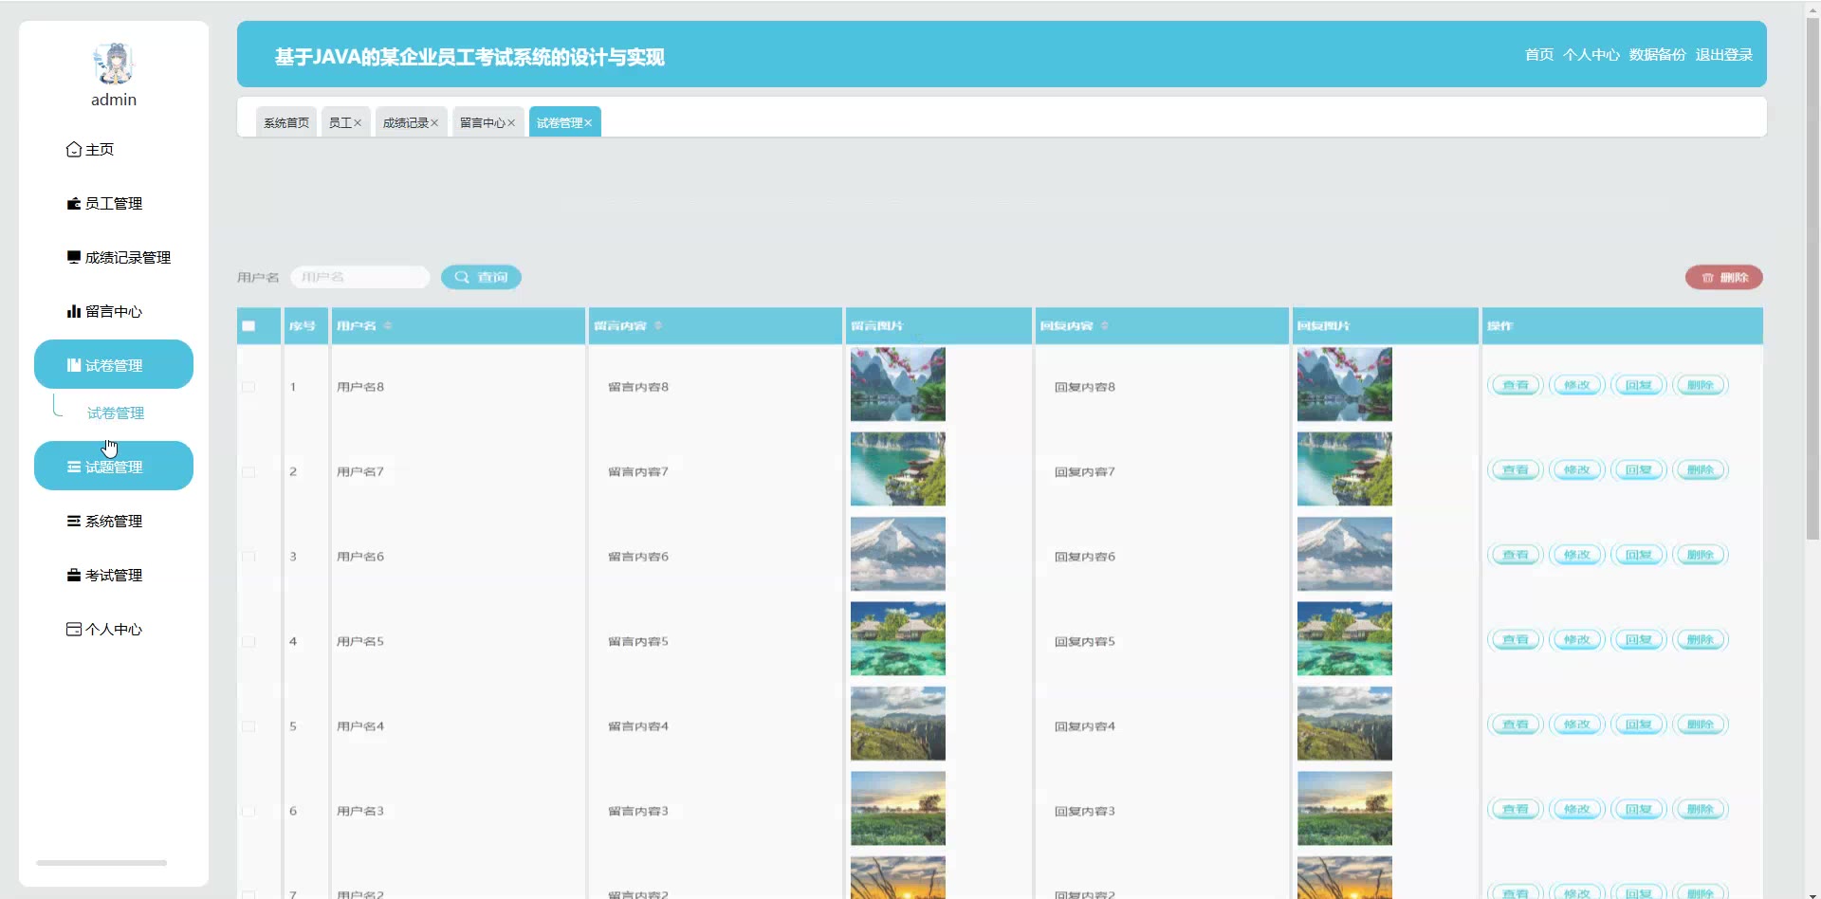Click the home icon beside 主页

point(74,150)
